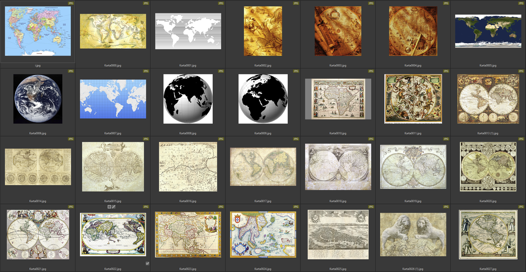This screenshot has width=526, height=272.
Task: Click the JPG badge on Karta0027 cell
Action: 521,207
